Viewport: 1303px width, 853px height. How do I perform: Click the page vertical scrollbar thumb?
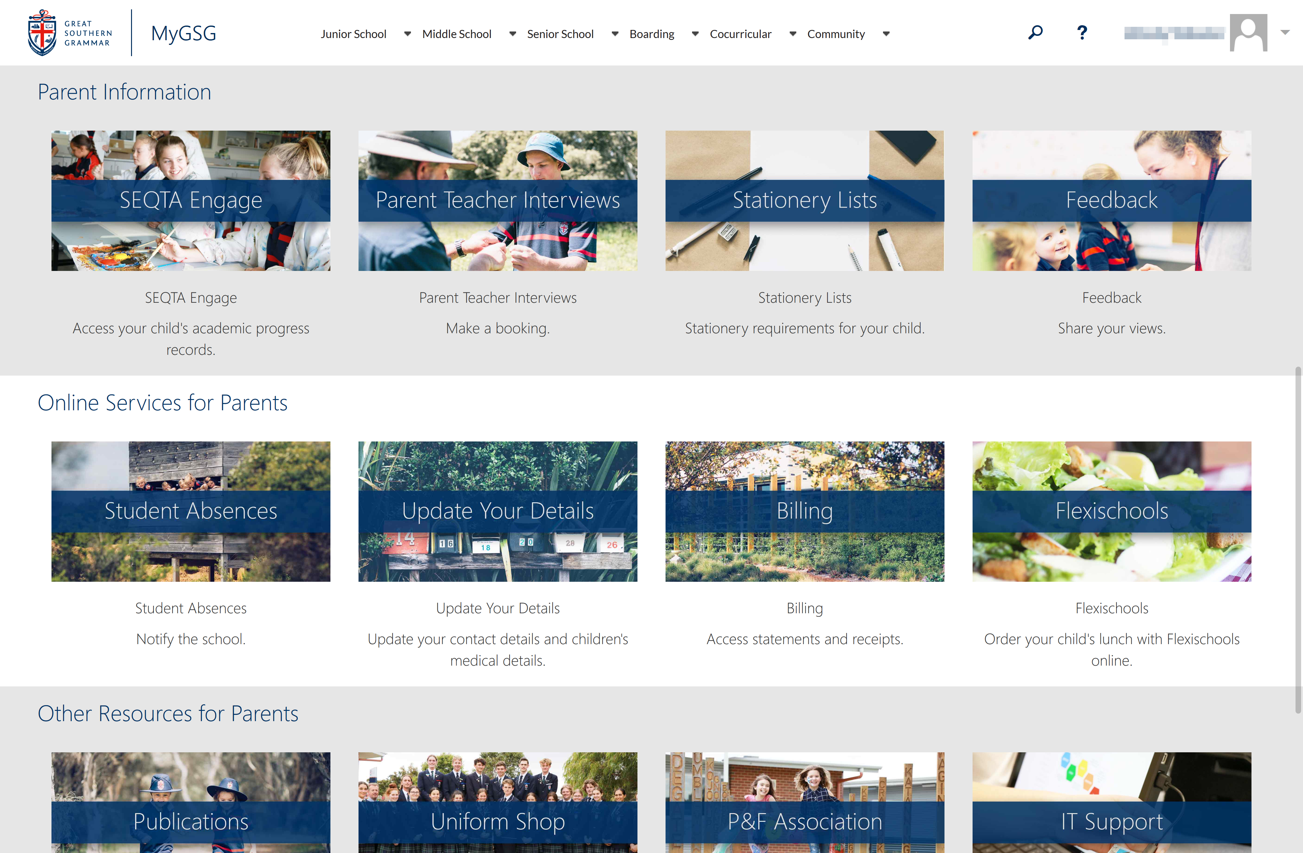pyautogui.click(x=1298, y=539)
